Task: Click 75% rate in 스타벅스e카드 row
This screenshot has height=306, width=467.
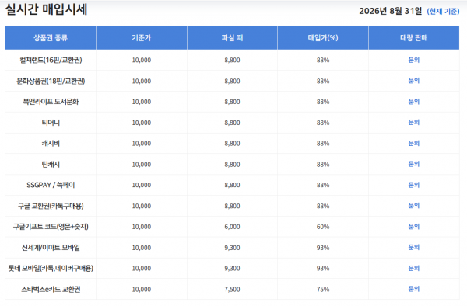Action: tap(323, 289)
